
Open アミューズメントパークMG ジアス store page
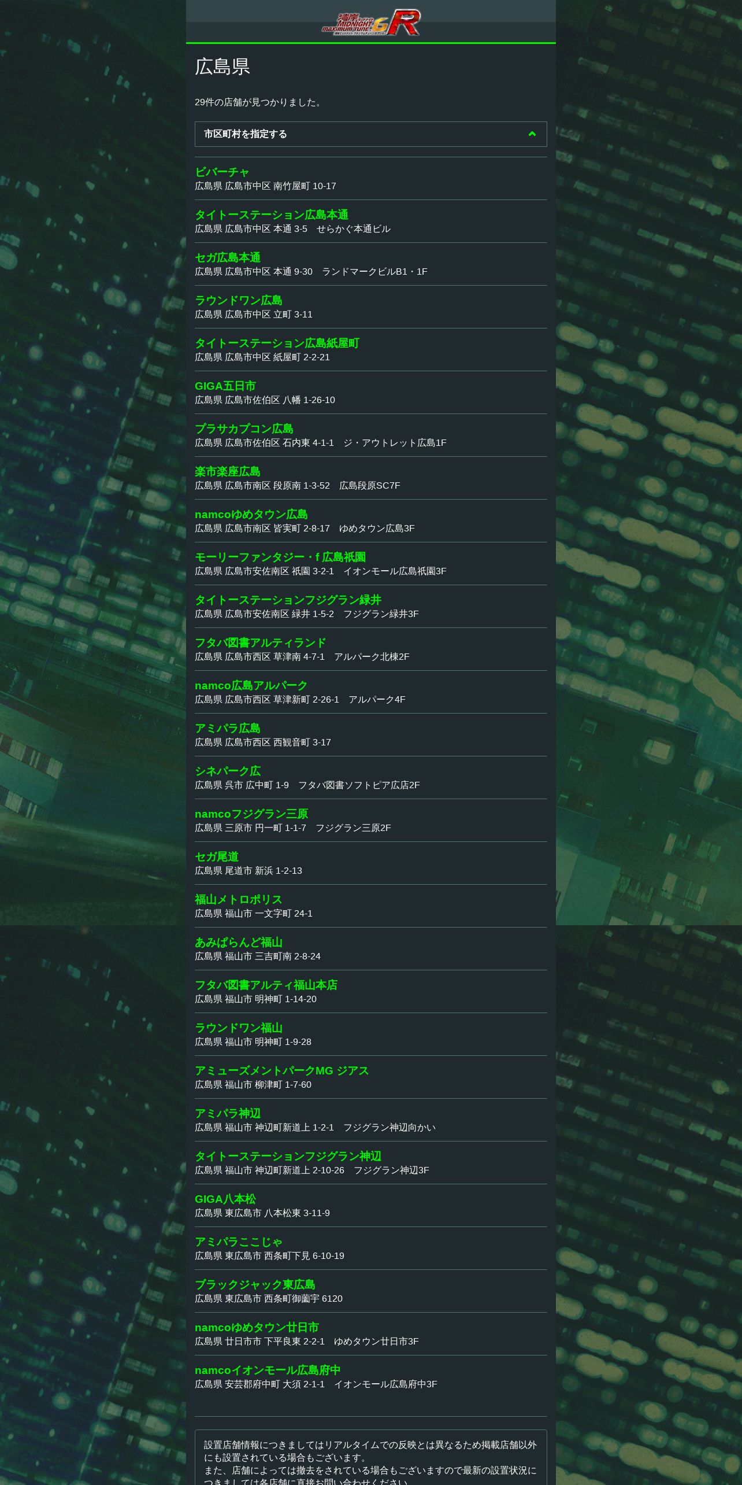282,1071
